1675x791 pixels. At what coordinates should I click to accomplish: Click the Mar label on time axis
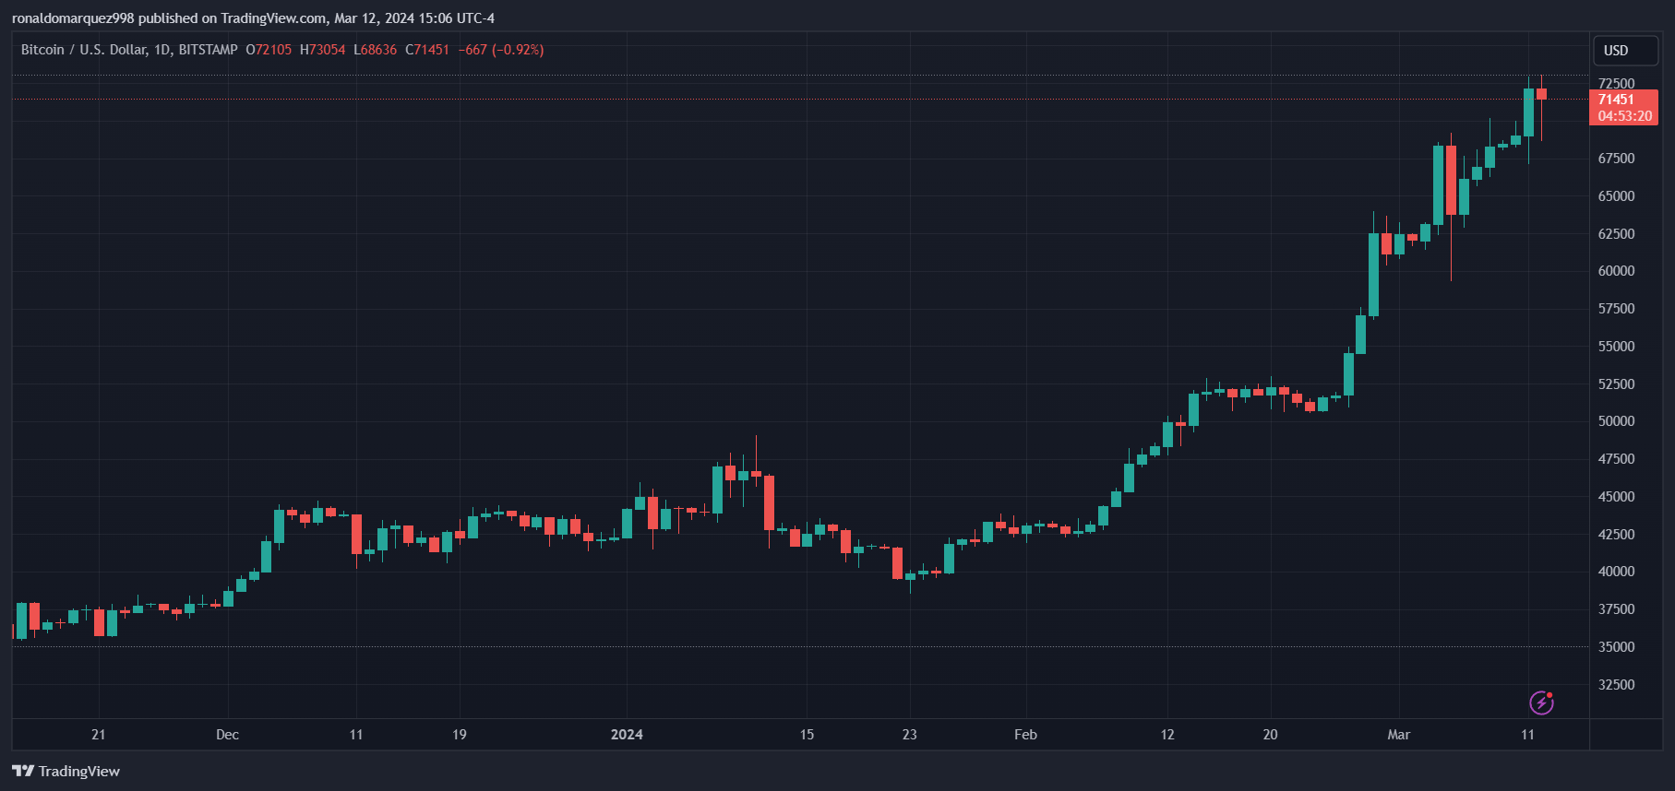(1398, 735)
